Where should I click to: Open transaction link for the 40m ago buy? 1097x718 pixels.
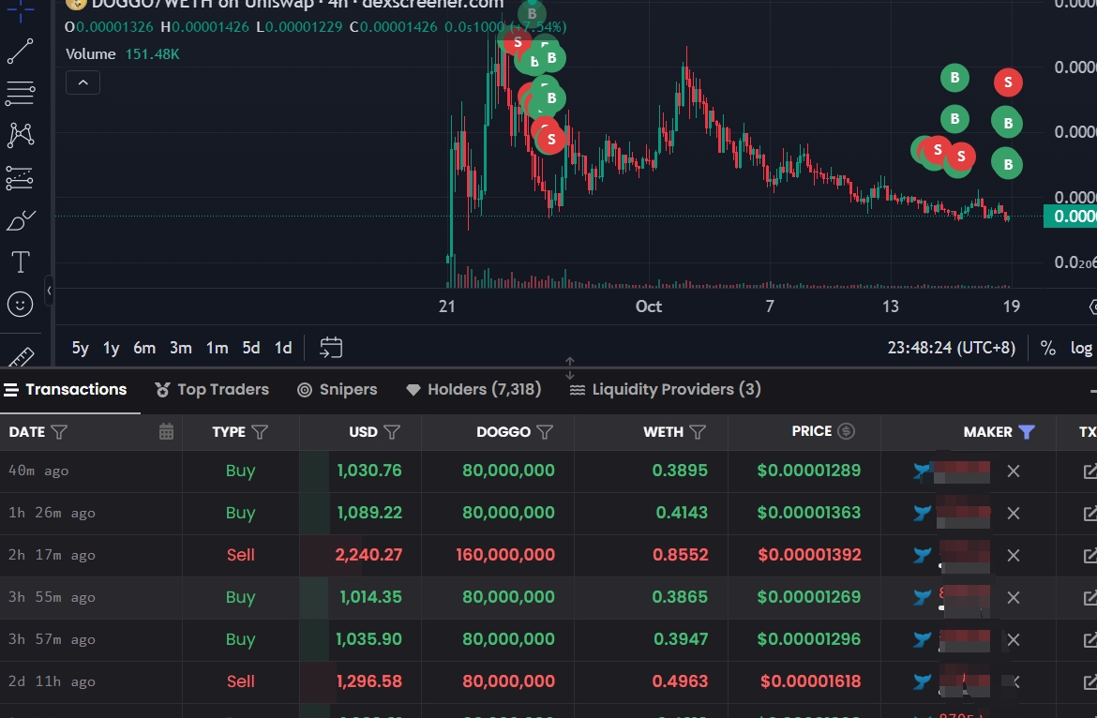[1089, 471]
